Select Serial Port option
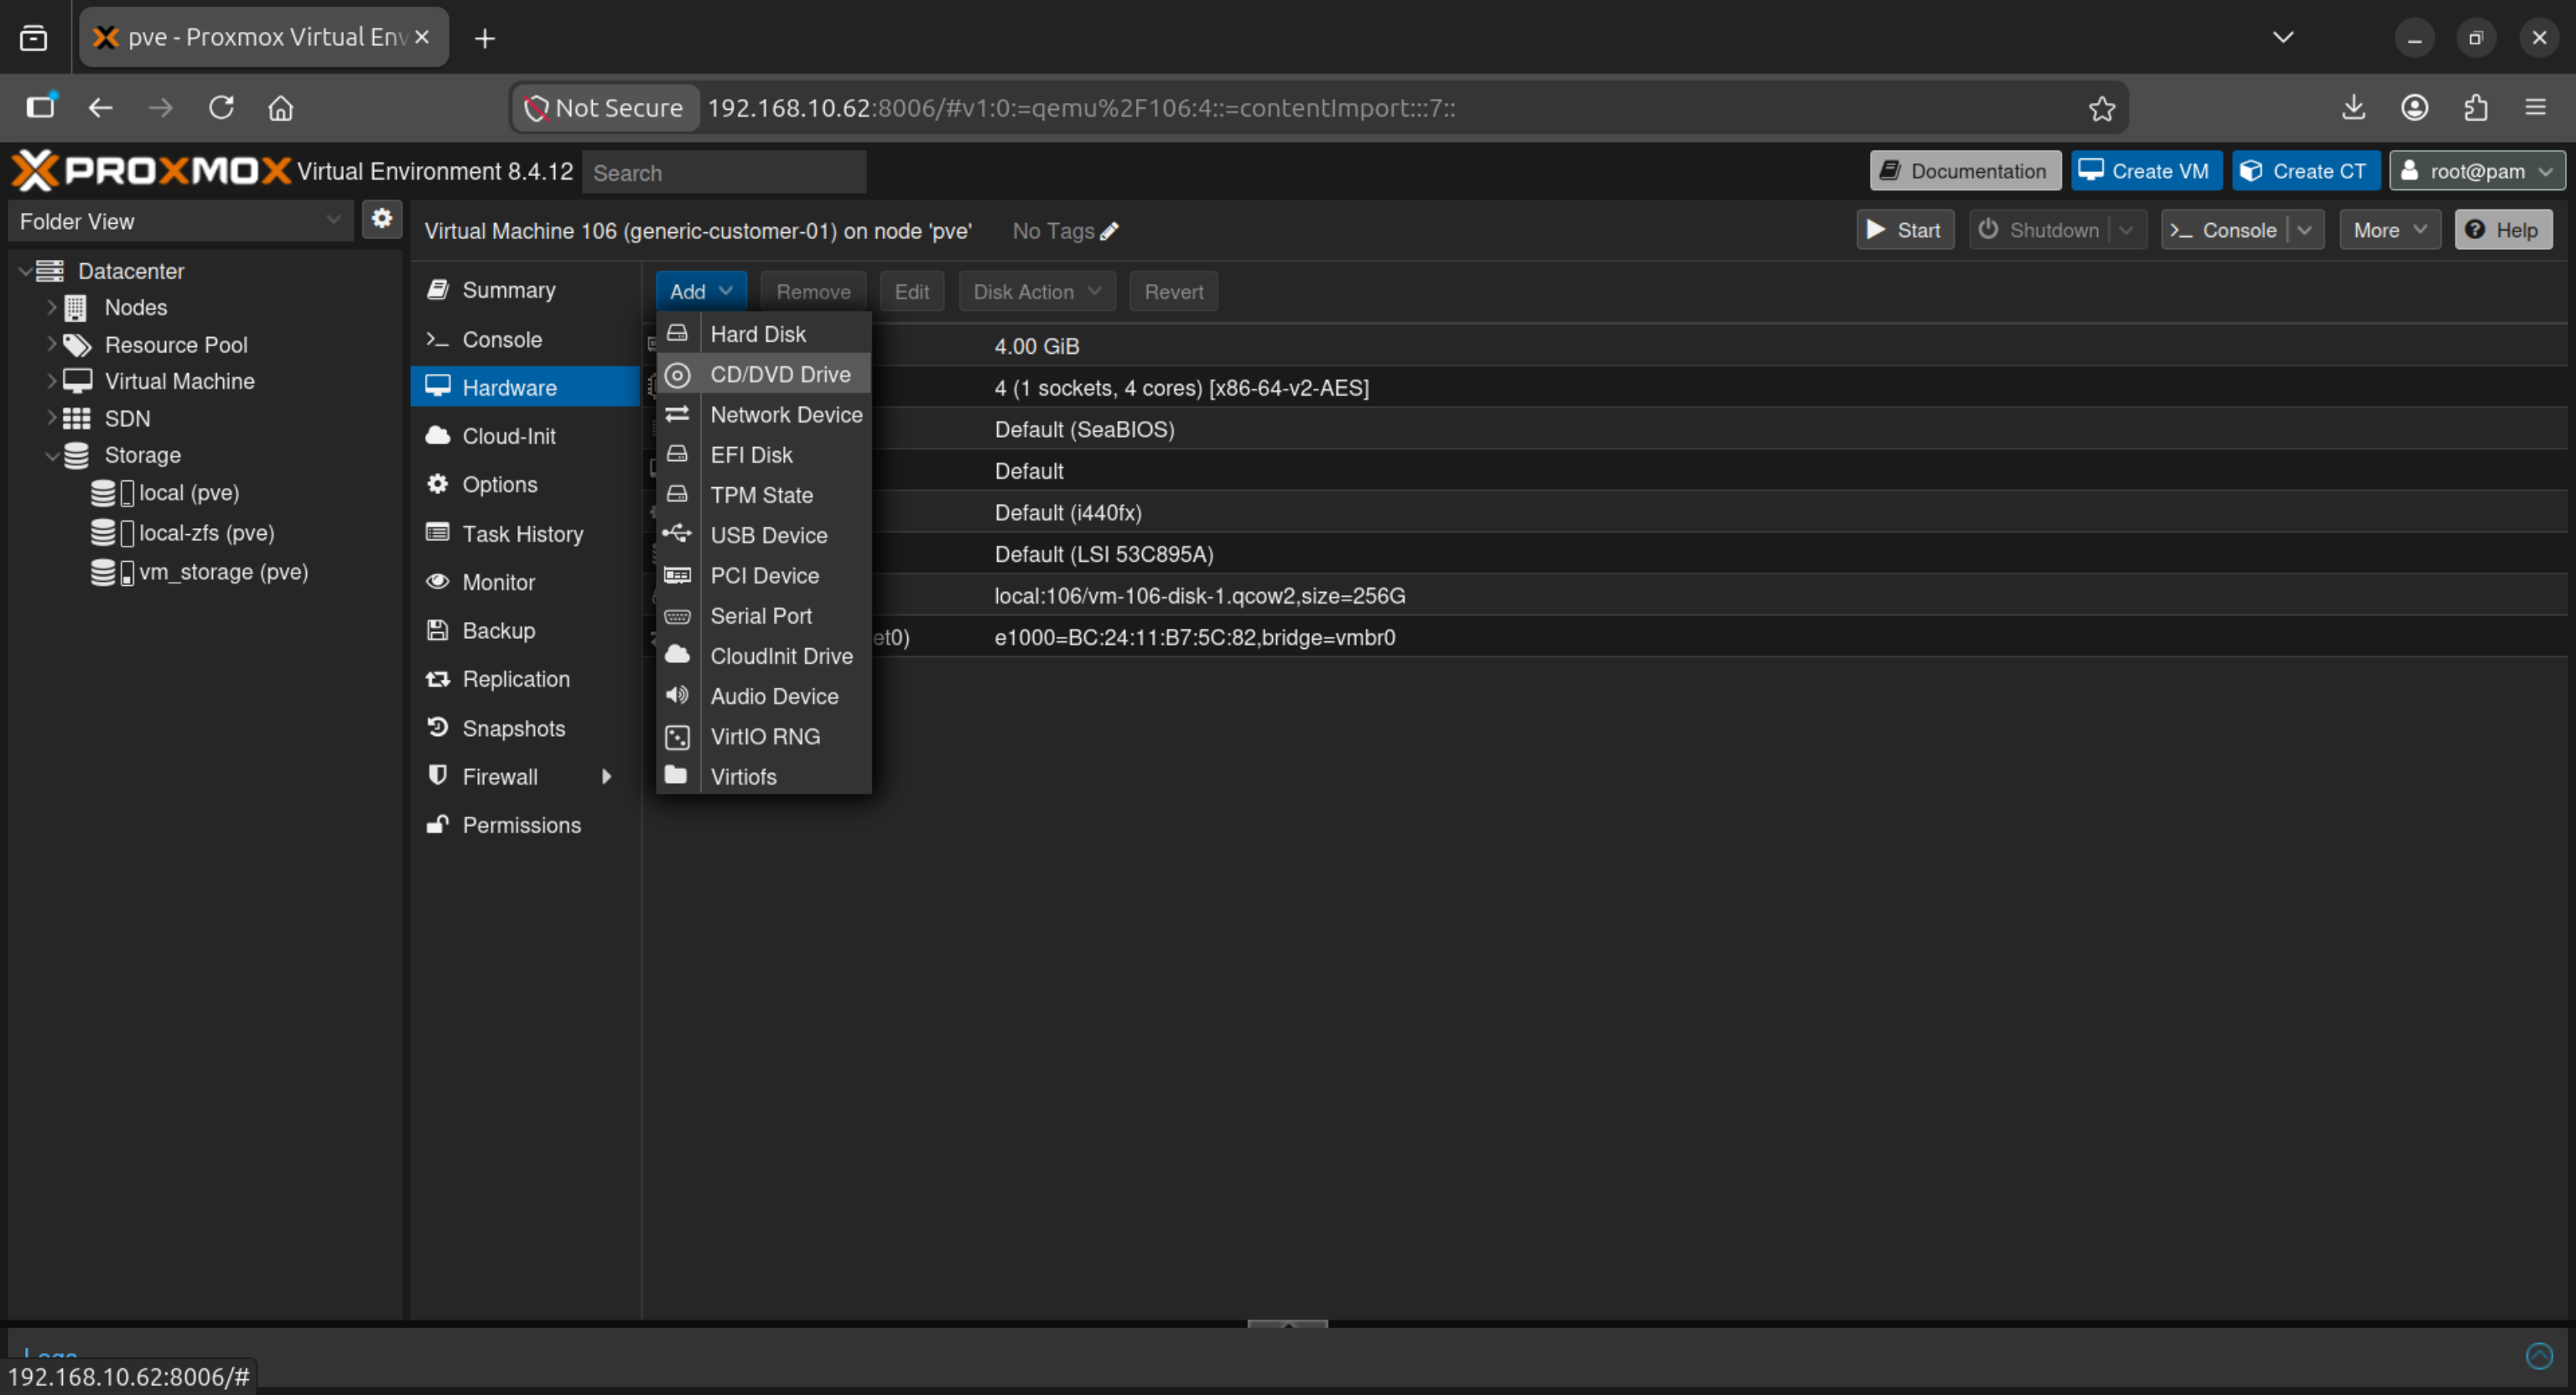Screen dimensions: 2576x1395 click(x=763, y=616)
